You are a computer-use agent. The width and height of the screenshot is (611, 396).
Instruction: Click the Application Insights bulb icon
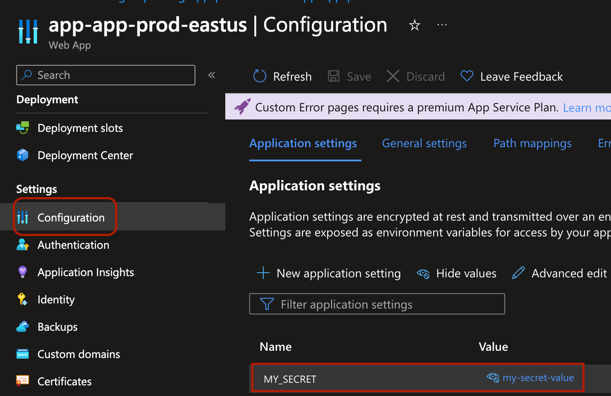23,272
